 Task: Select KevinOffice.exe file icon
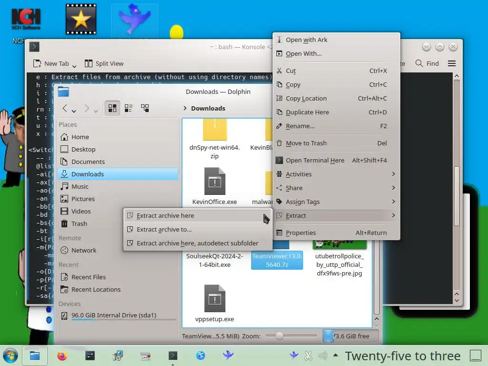215,181
